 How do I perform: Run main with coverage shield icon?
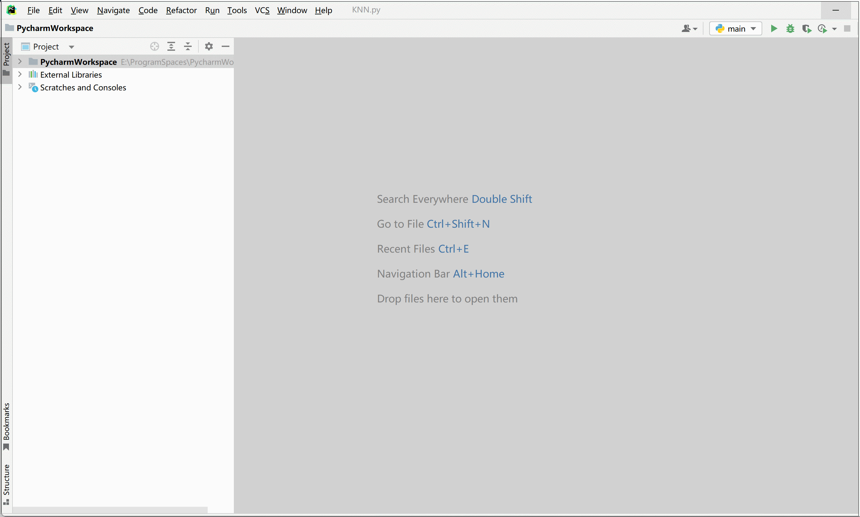806,28
